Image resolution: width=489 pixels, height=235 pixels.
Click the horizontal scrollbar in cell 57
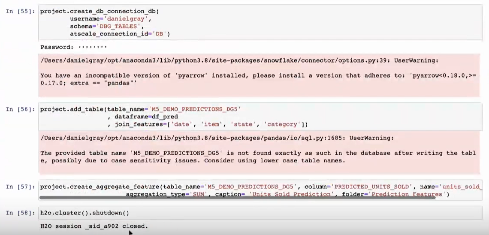tap(237, 197)
